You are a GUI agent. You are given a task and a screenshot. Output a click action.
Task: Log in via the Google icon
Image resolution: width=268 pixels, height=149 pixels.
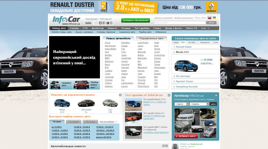point(107,23)
